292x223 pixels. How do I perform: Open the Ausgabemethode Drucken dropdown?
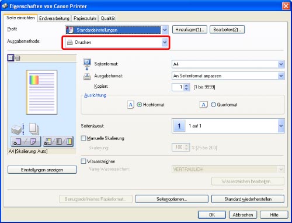tap(116, 42)
